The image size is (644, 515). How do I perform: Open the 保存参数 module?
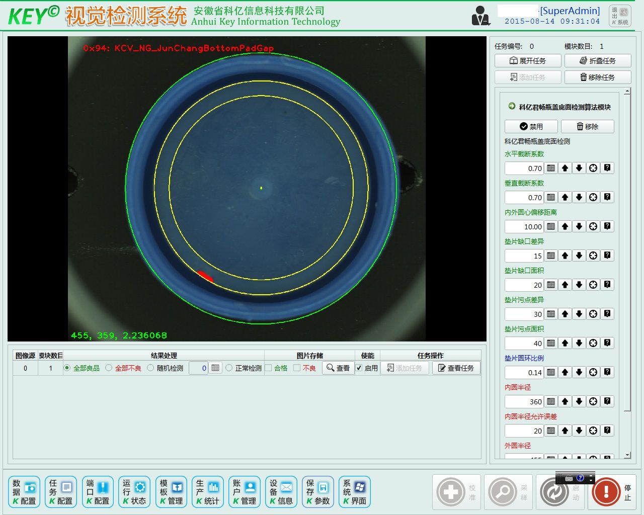(x=318, y=492)
